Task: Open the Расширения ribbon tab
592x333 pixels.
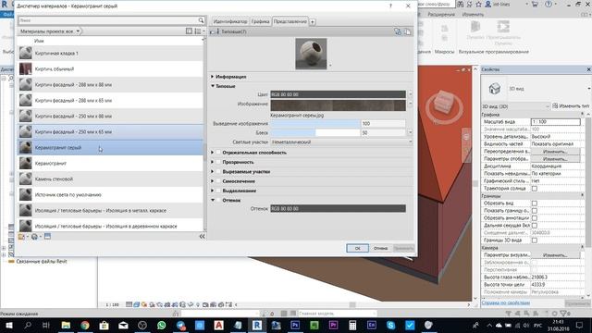Action: 441,15
